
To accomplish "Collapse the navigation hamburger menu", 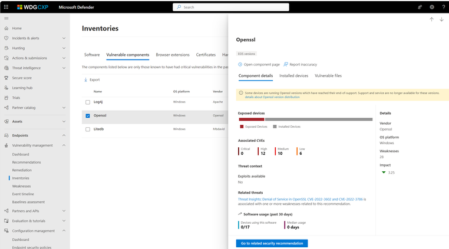I will point(6,18).
